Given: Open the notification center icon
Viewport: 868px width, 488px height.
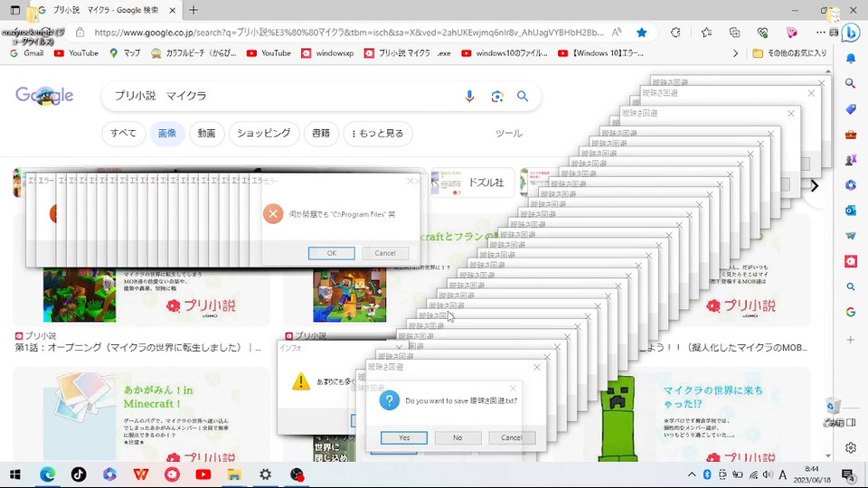Looking at the screenshot, I should coord(847,474).
